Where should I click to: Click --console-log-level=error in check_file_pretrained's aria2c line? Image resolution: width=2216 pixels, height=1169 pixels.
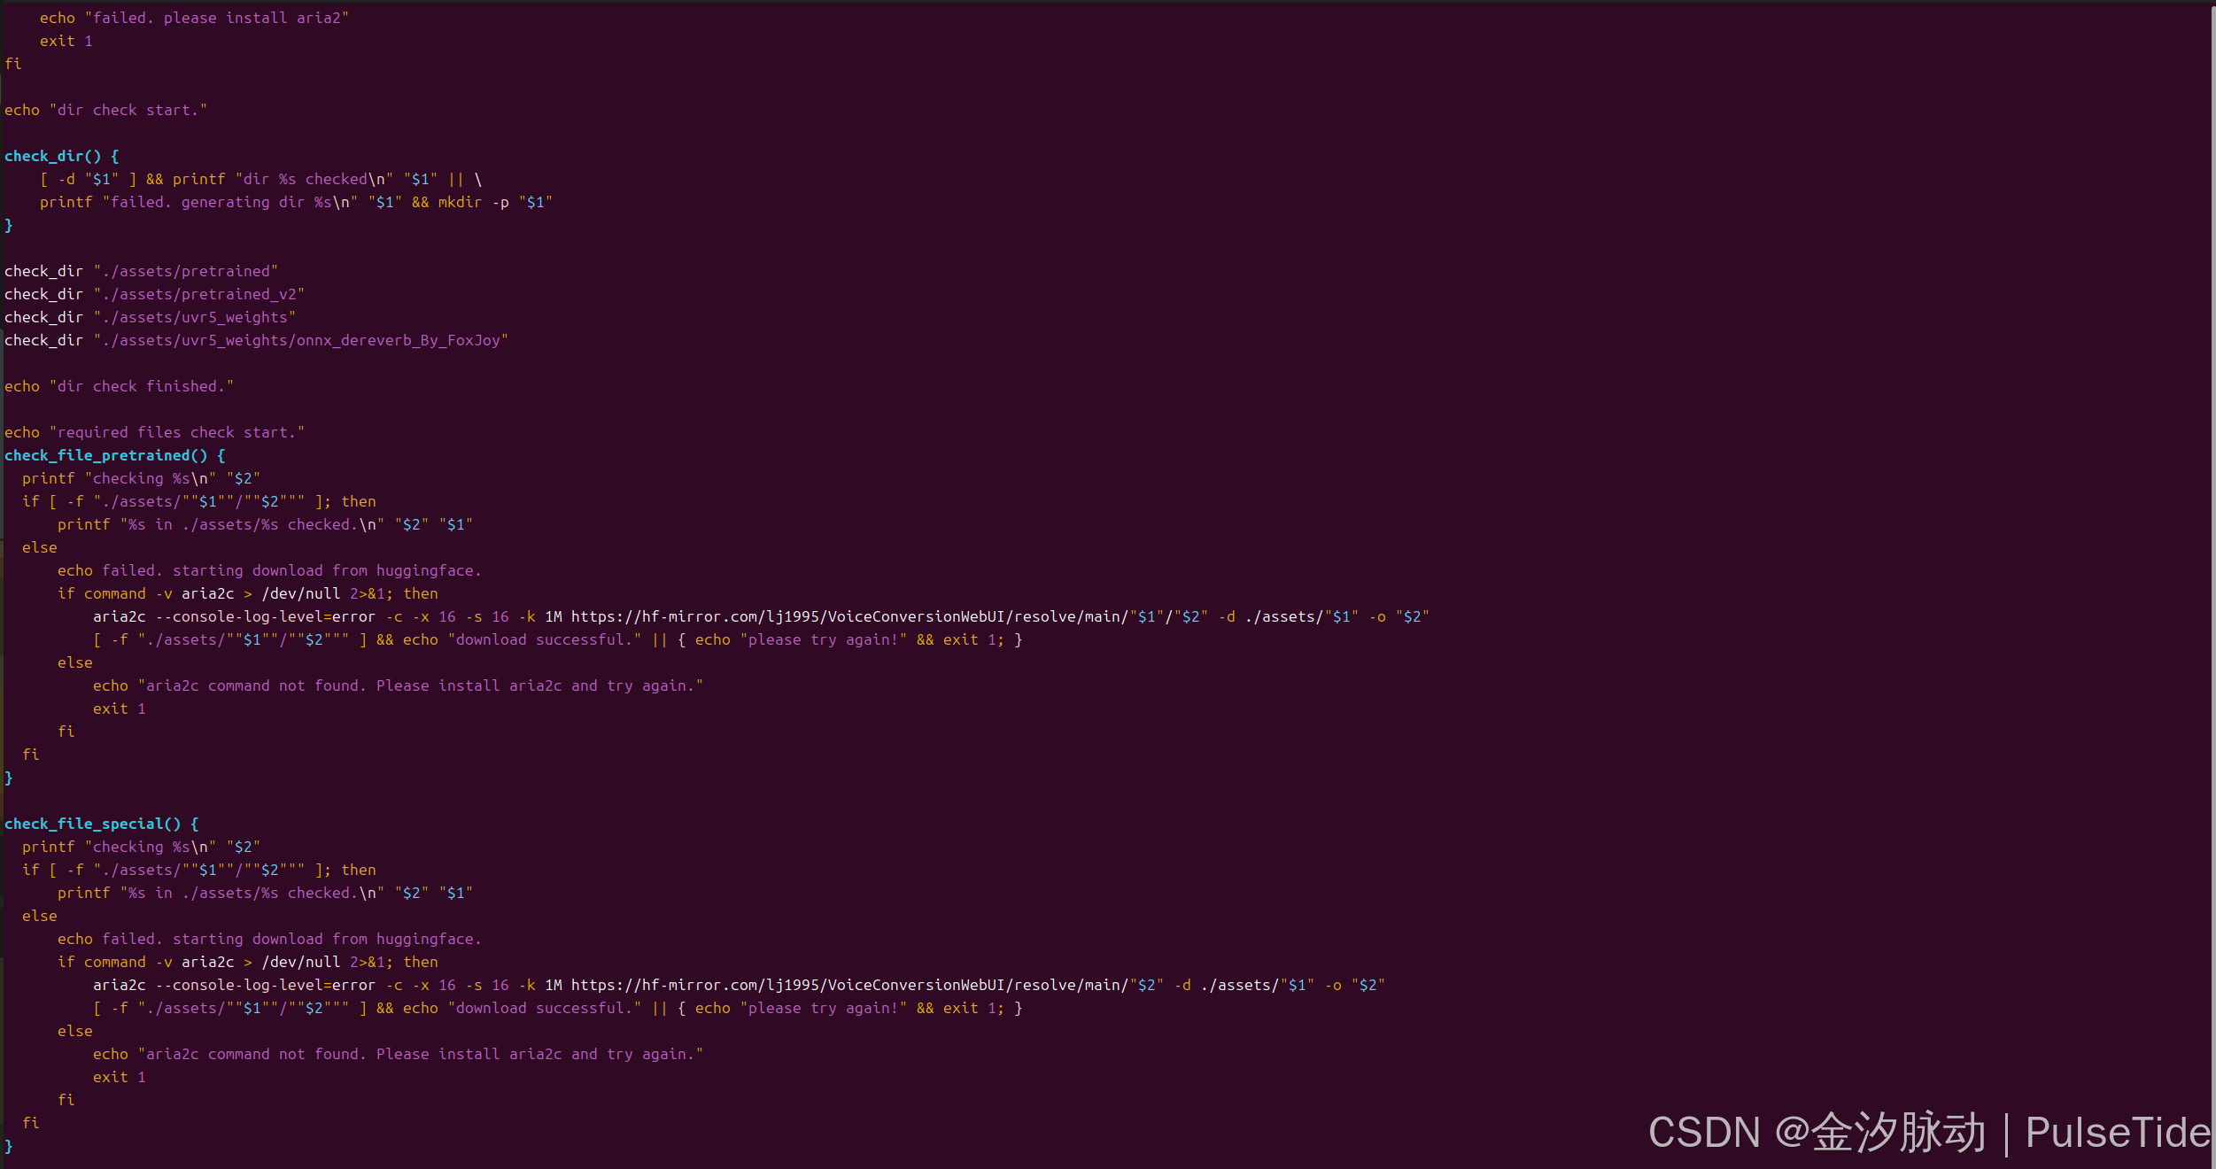(x=265, y=616)
